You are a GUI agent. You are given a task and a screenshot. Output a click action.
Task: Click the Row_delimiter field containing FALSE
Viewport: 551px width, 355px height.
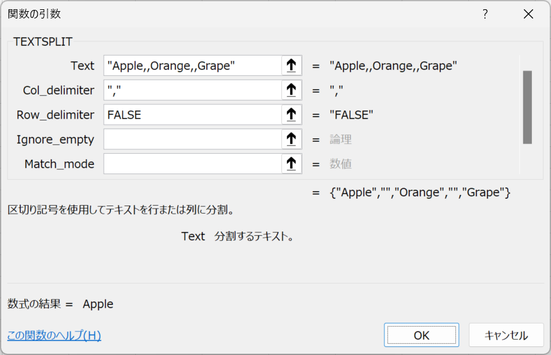pyautogui.click(x=193, y=115)
